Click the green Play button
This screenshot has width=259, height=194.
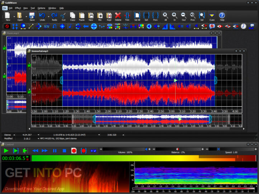[6, 151]
